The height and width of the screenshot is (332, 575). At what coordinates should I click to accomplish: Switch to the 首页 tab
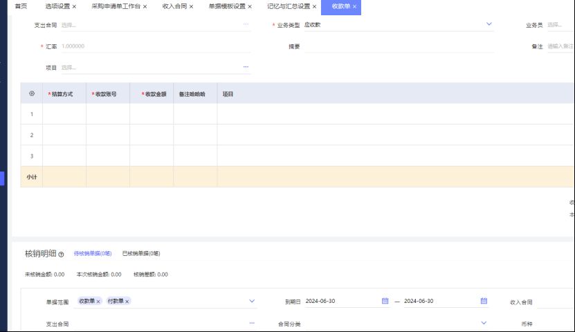21,6
